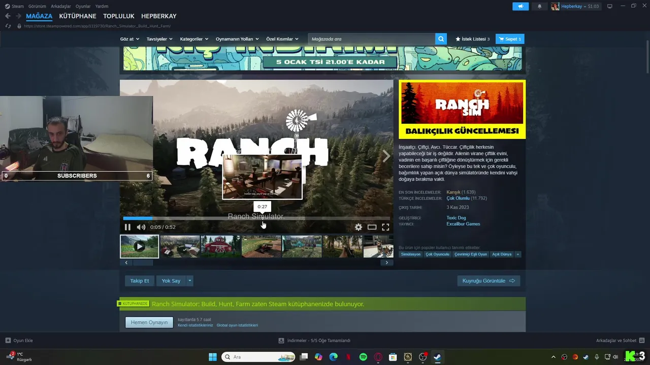Expand the Özel Kısımlar dropdown
The width and height of the screenshot is (650, 365).
(282, 39)
